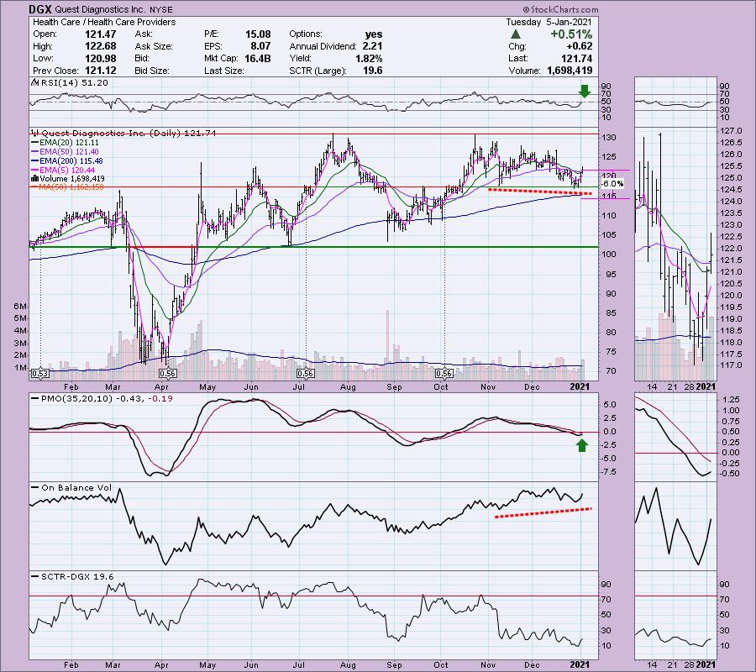Viewport: 756px width, 672px height.
Task: Click the EMA(50) 121.40 legend entry
Action: click(71, 152)
